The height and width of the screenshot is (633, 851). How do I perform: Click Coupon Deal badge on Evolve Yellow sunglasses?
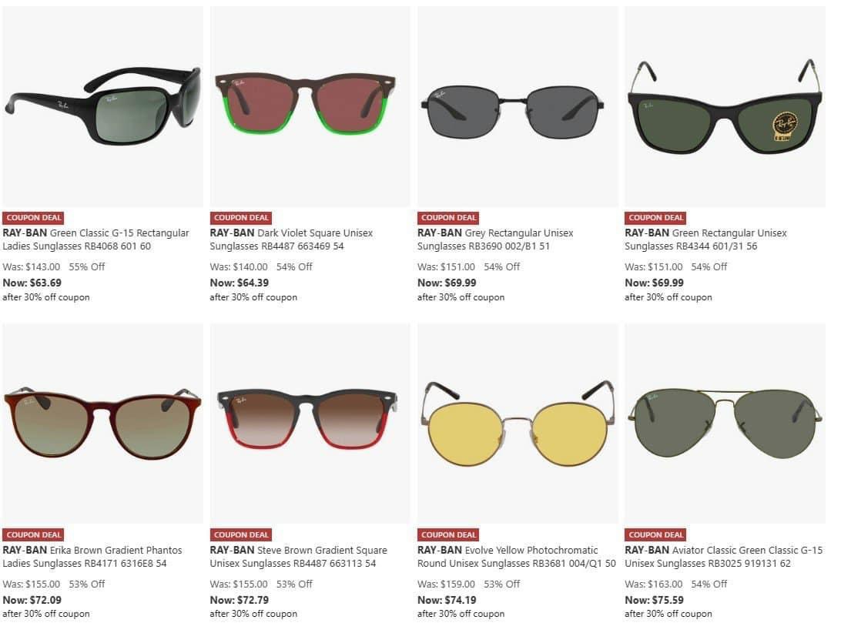pyautogui.click(x=448, y=534)
